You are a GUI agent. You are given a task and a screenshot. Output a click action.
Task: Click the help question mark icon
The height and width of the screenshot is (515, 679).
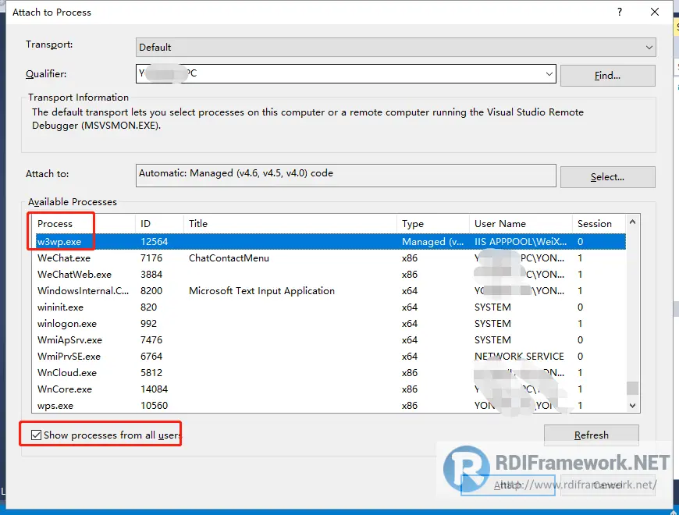(620, 12)
